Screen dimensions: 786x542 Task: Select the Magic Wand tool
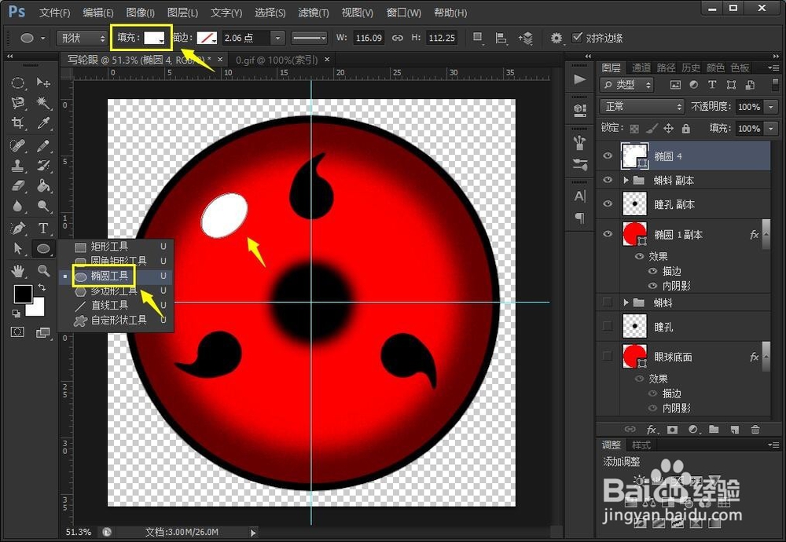click(x=43, y=103)
